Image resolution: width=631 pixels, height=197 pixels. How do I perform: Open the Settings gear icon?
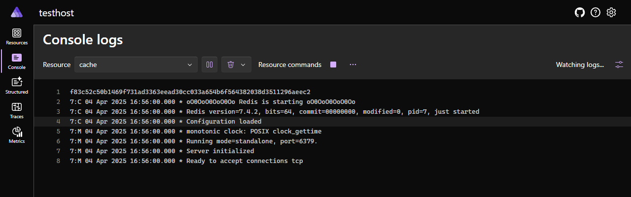pyautogui.click(x=611, y=12)
